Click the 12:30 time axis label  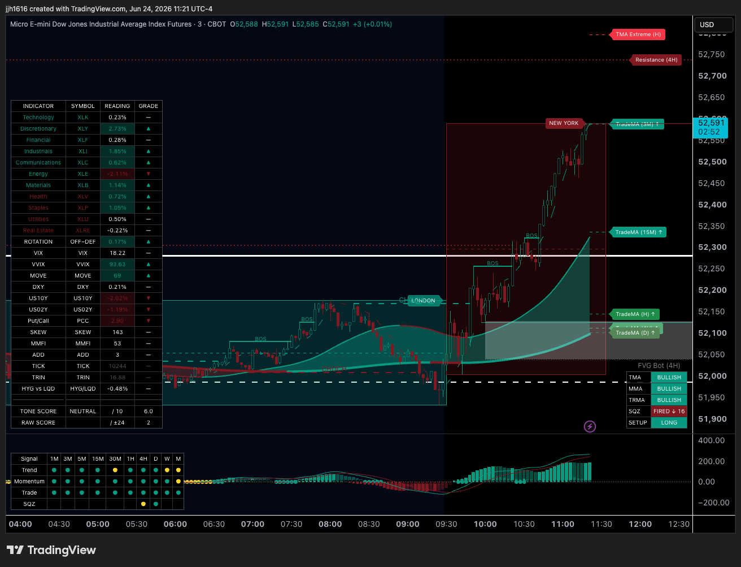tap(679, 524)
